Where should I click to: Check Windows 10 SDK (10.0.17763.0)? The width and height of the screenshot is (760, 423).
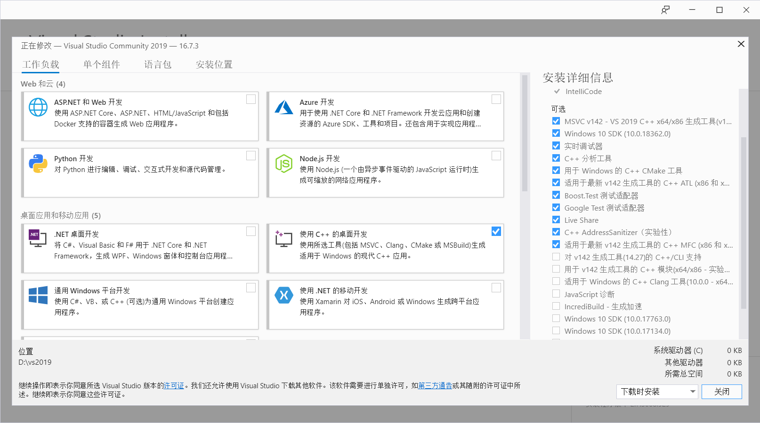pyautogui.click(x=556, y=319)
